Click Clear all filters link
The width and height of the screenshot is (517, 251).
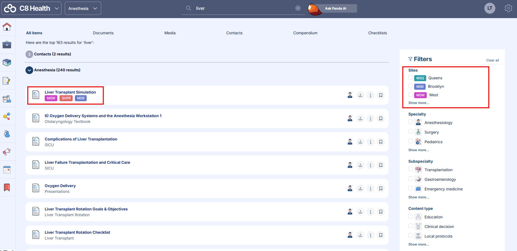[x=492, y=60]
